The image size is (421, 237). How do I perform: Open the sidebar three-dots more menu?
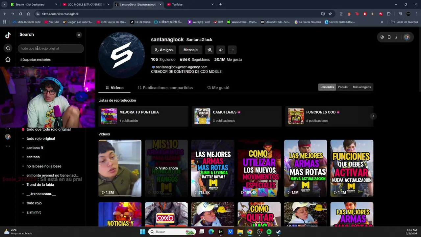(x=8, y=146)
